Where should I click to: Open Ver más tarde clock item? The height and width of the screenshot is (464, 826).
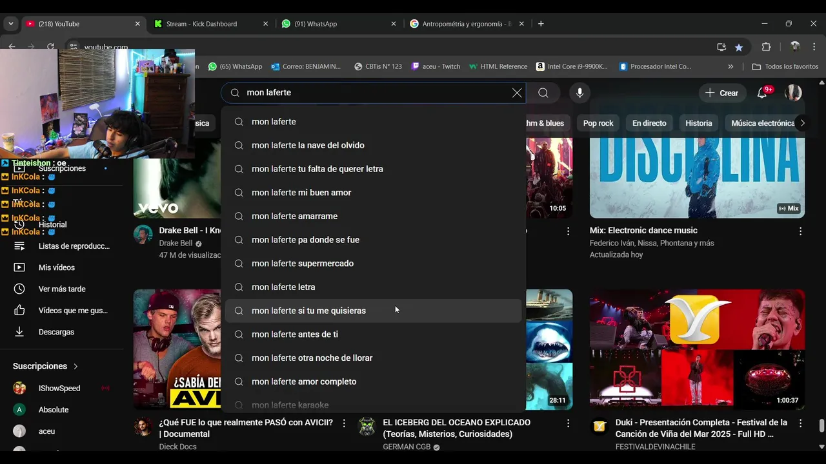62,289
